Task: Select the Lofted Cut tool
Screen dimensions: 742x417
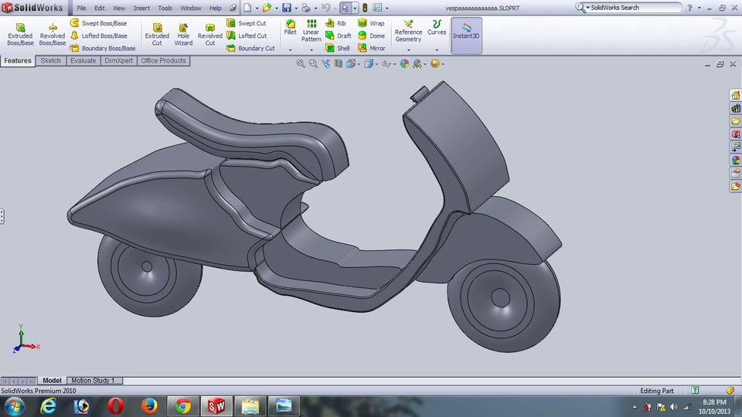Action: (247, 36)
